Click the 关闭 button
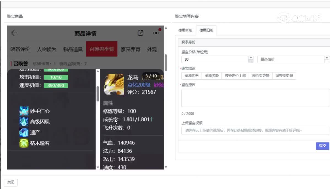 [11, 182]
